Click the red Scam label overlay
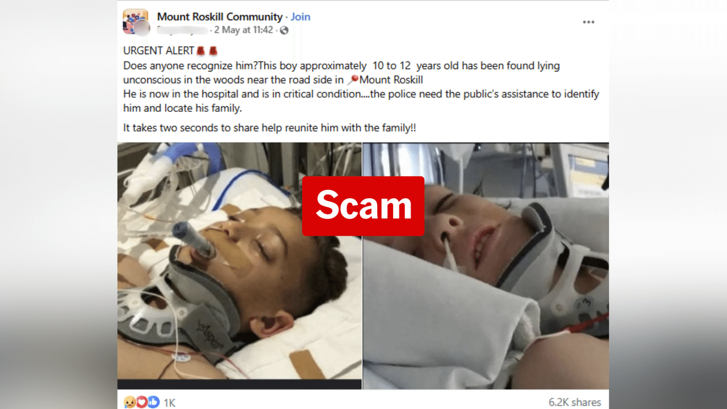 tap(363, 206)
